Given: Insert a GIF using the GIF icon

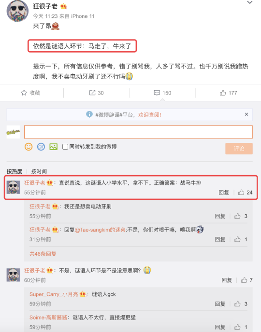Looking at the screenshot, I should pyautogui.click(x=41, y=147).
